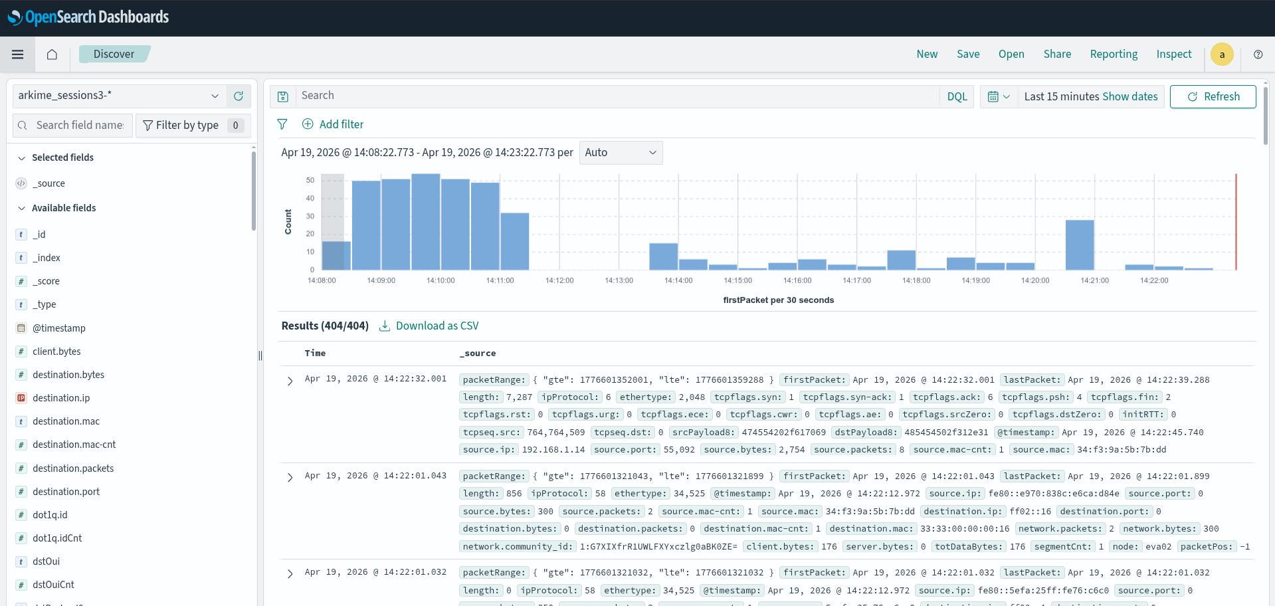The height and width of the screenshot is (606, 1275).
Task: Refresh the index pattern fields icon
Action: click(239, 96)
